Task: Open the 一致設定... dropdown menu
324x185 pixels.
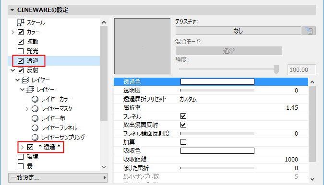Action: click(x=58, y=178)
